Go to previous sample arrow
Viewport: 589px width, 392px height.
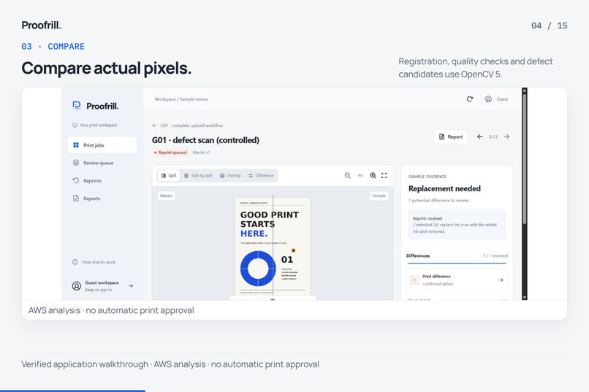click(x=479, y=137)
